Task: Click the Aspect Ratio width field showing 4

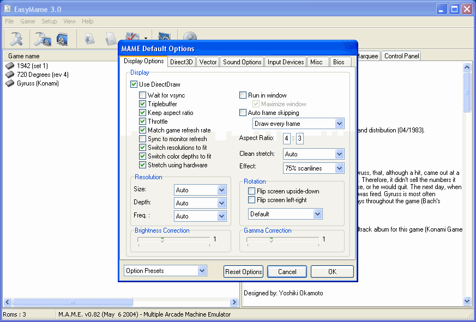Action: pos(286,138)
